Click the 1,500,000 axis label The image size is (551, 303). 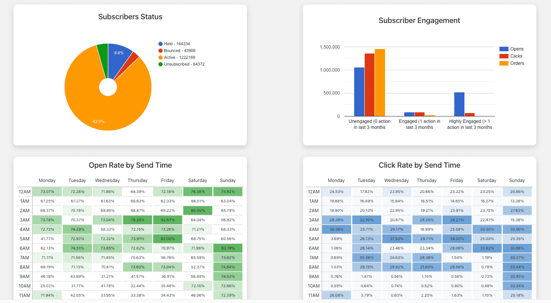click(330, 47)
